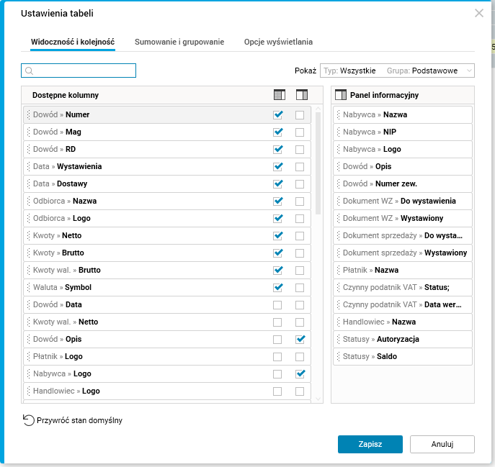
Task: Click the restore default state icon
Action: point(29,420)
